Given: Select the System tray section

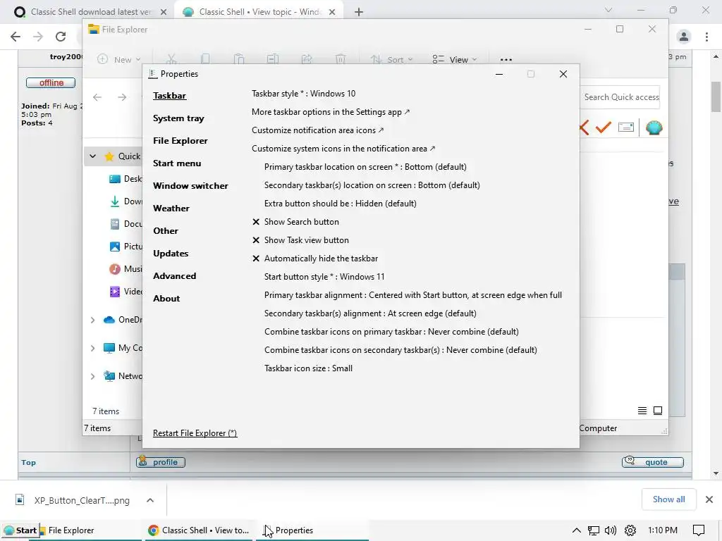Looking at the screenshot, I should pyautogui.click(x=178, y=118).
